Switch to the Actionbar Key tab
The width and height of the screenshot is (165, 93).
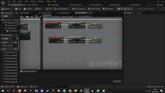46,13
